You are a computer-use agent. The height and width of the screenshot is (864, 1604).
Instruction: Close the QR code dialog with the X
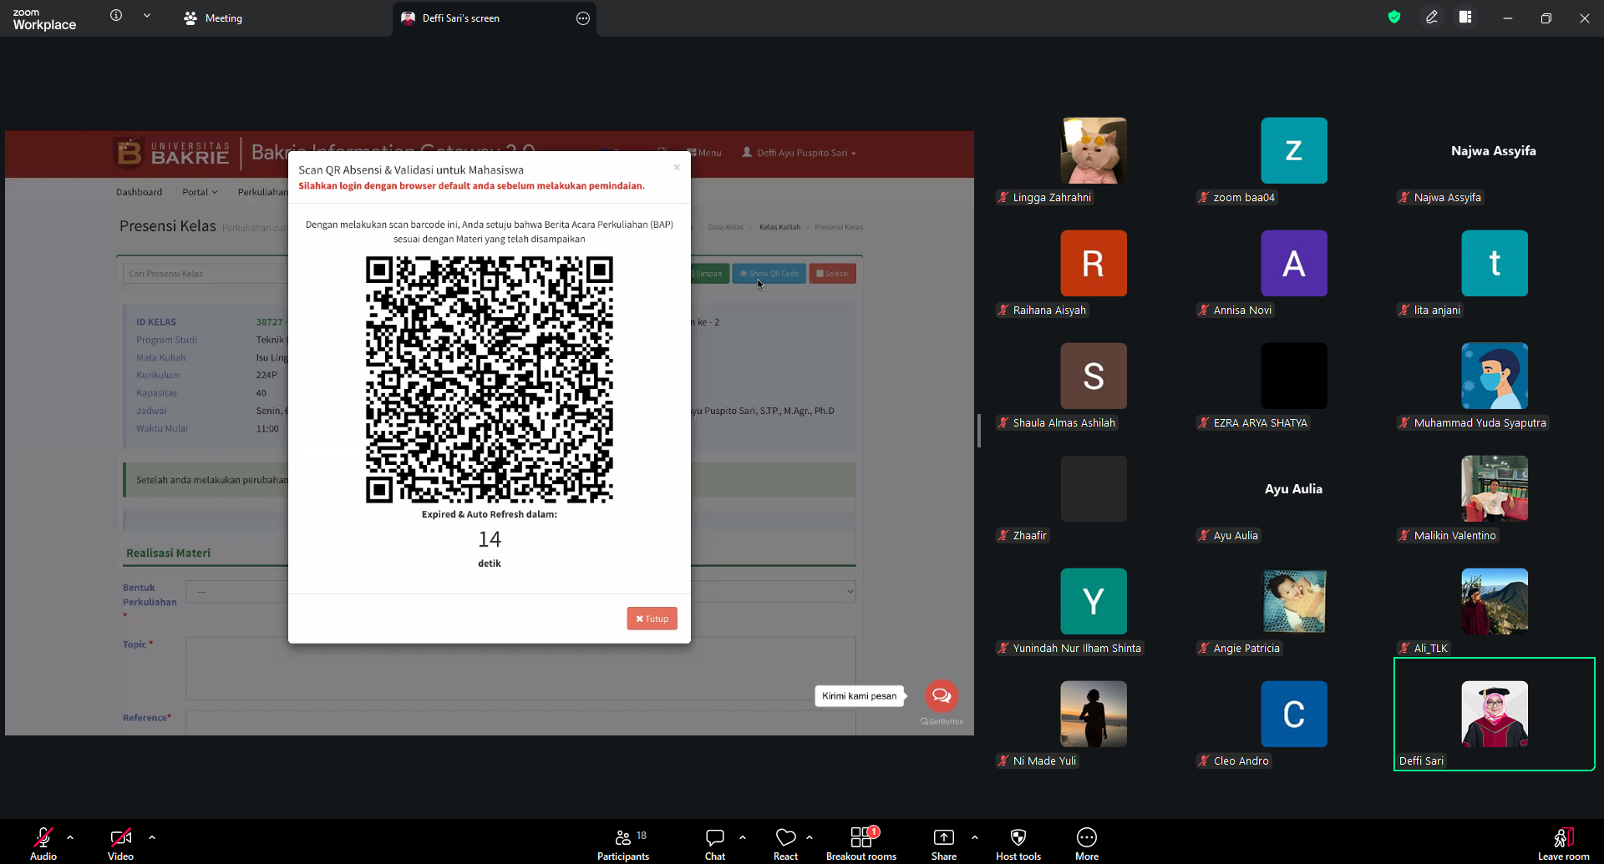click(x=677, y=168)
